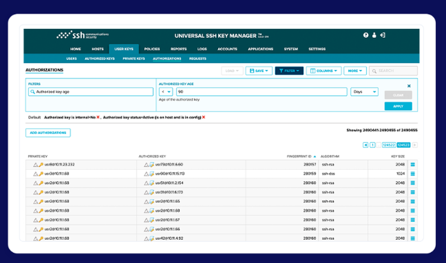This screenshot has height=263, width=446.
Task: Open row menu for usr73@10.11.6.60
Action: [413, 165]
